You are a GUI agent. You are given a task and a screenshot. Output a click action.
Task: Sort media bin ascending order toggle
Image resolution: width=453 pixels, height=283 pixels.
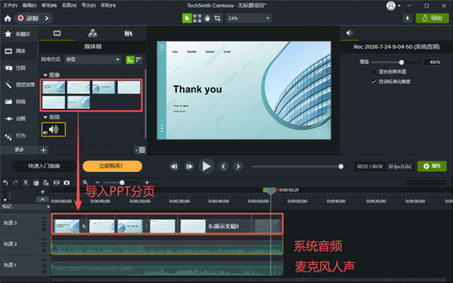(130, 59)
